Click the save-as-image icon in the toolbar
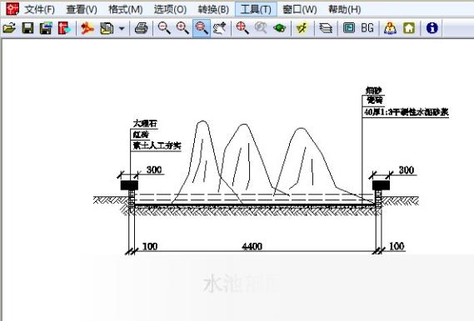This screenshot has height=321, width=474. (x=46, y=28)
